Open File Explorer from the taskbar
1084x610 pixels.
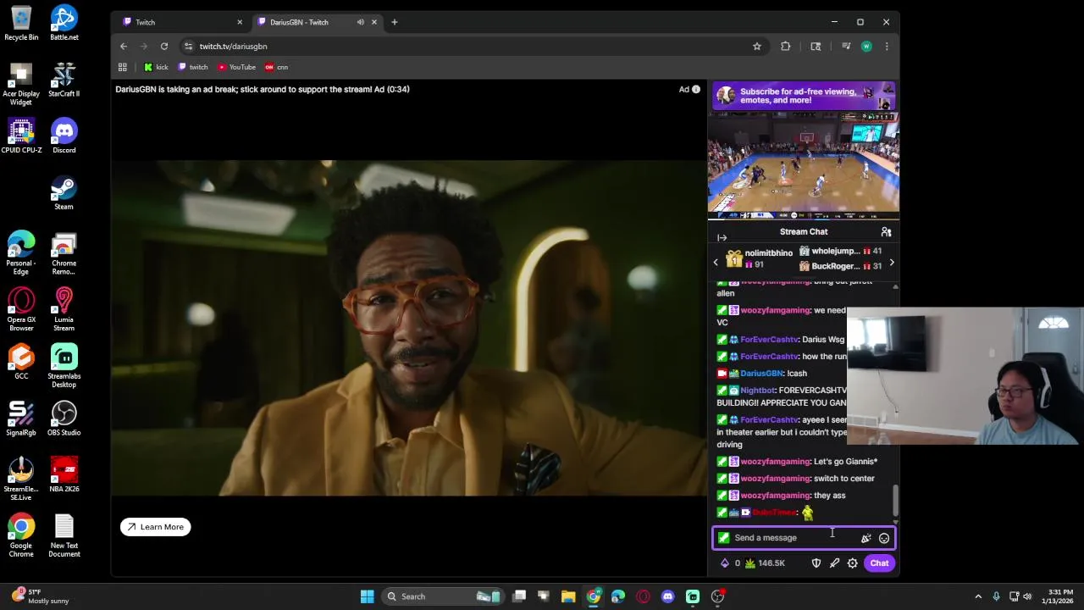tap(568, 596)
